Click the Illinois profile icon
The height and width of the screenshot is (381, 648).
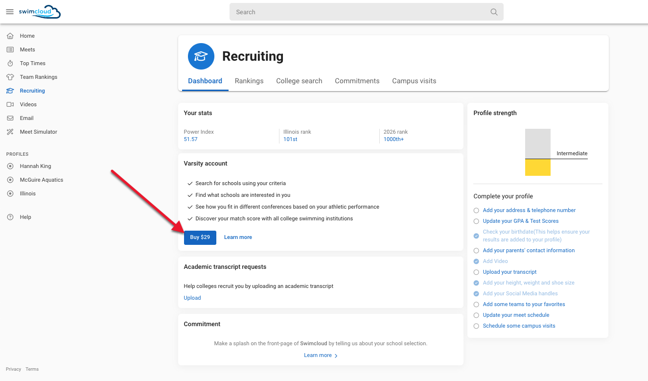click(10, 193)
